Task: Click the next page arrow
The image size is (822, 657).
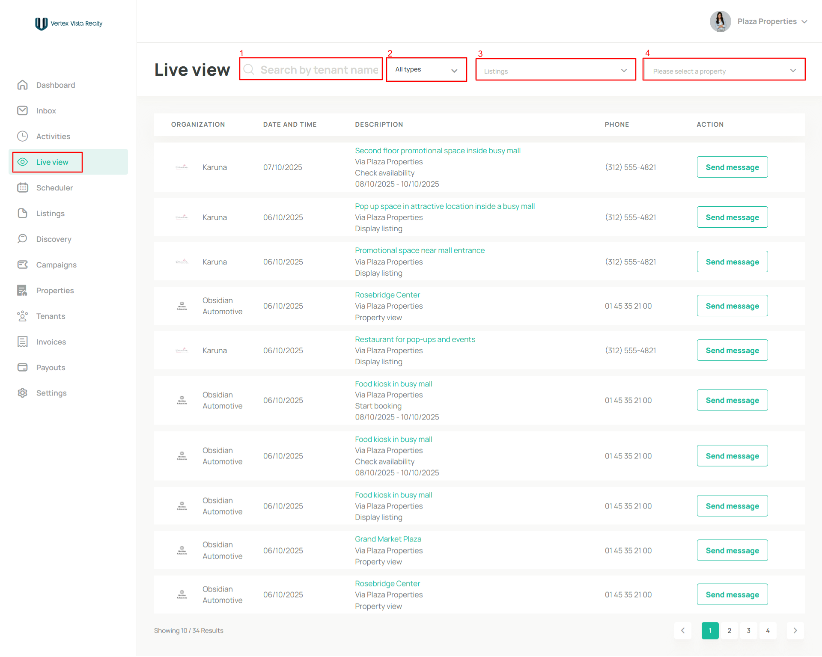Action: click(x=795, y=630)
